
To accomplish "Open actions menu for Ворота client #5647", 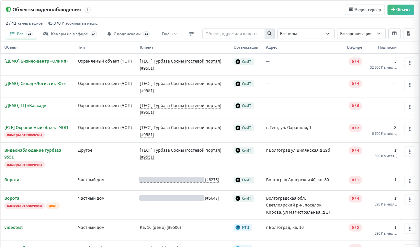I will coord(410,200).
